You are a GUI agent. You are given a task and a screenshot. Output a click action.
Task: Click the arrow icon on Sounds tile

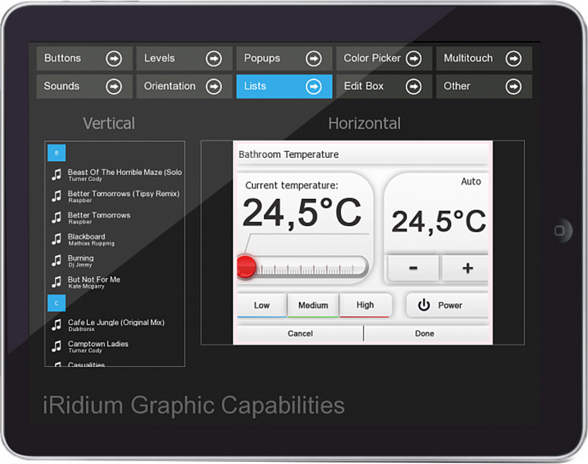click(113, 87)
